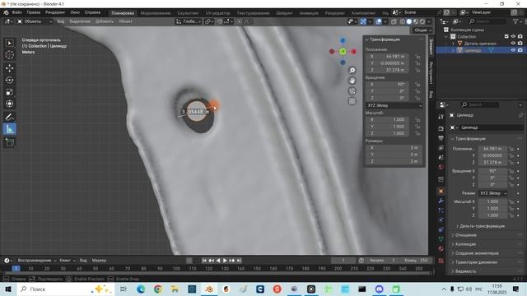
Task: Open the Scene properties tab
Action: (x=441, y=157)
